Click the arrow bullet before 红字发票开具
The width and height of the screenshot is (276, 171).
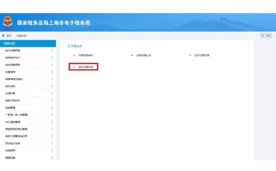191,55
